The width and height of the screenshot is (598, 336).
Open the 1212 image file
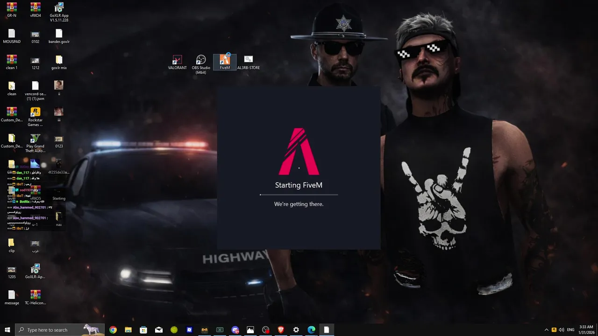coord(35,63)
